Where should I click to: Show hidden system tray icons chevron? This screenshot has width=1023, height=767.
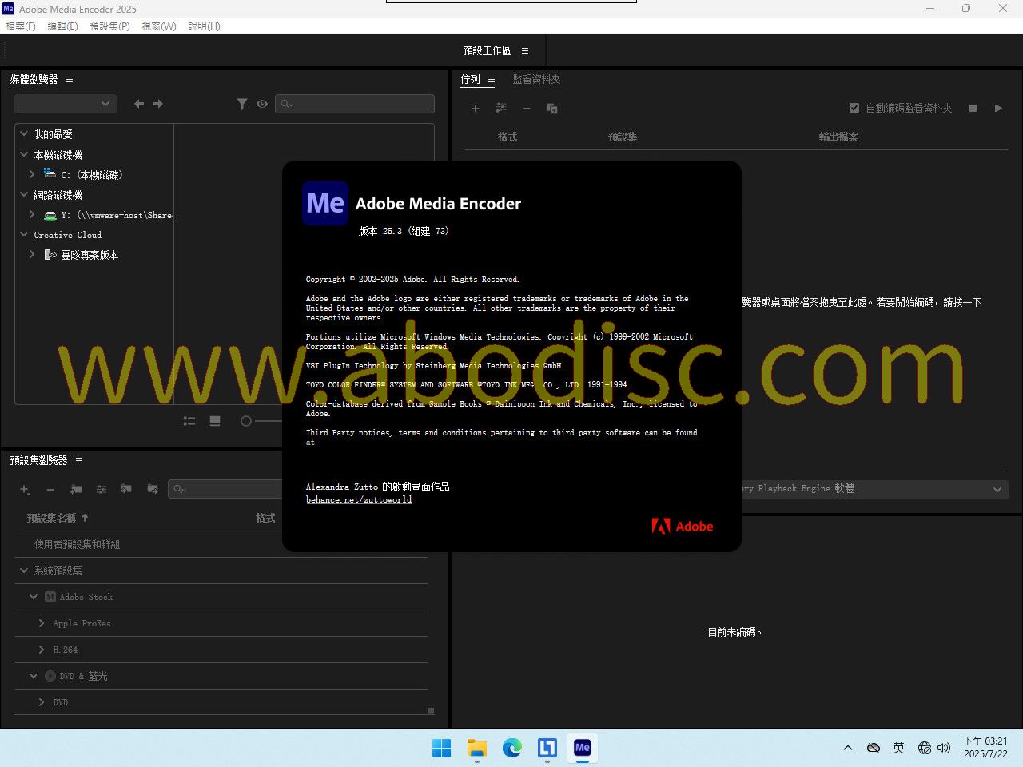848,748
